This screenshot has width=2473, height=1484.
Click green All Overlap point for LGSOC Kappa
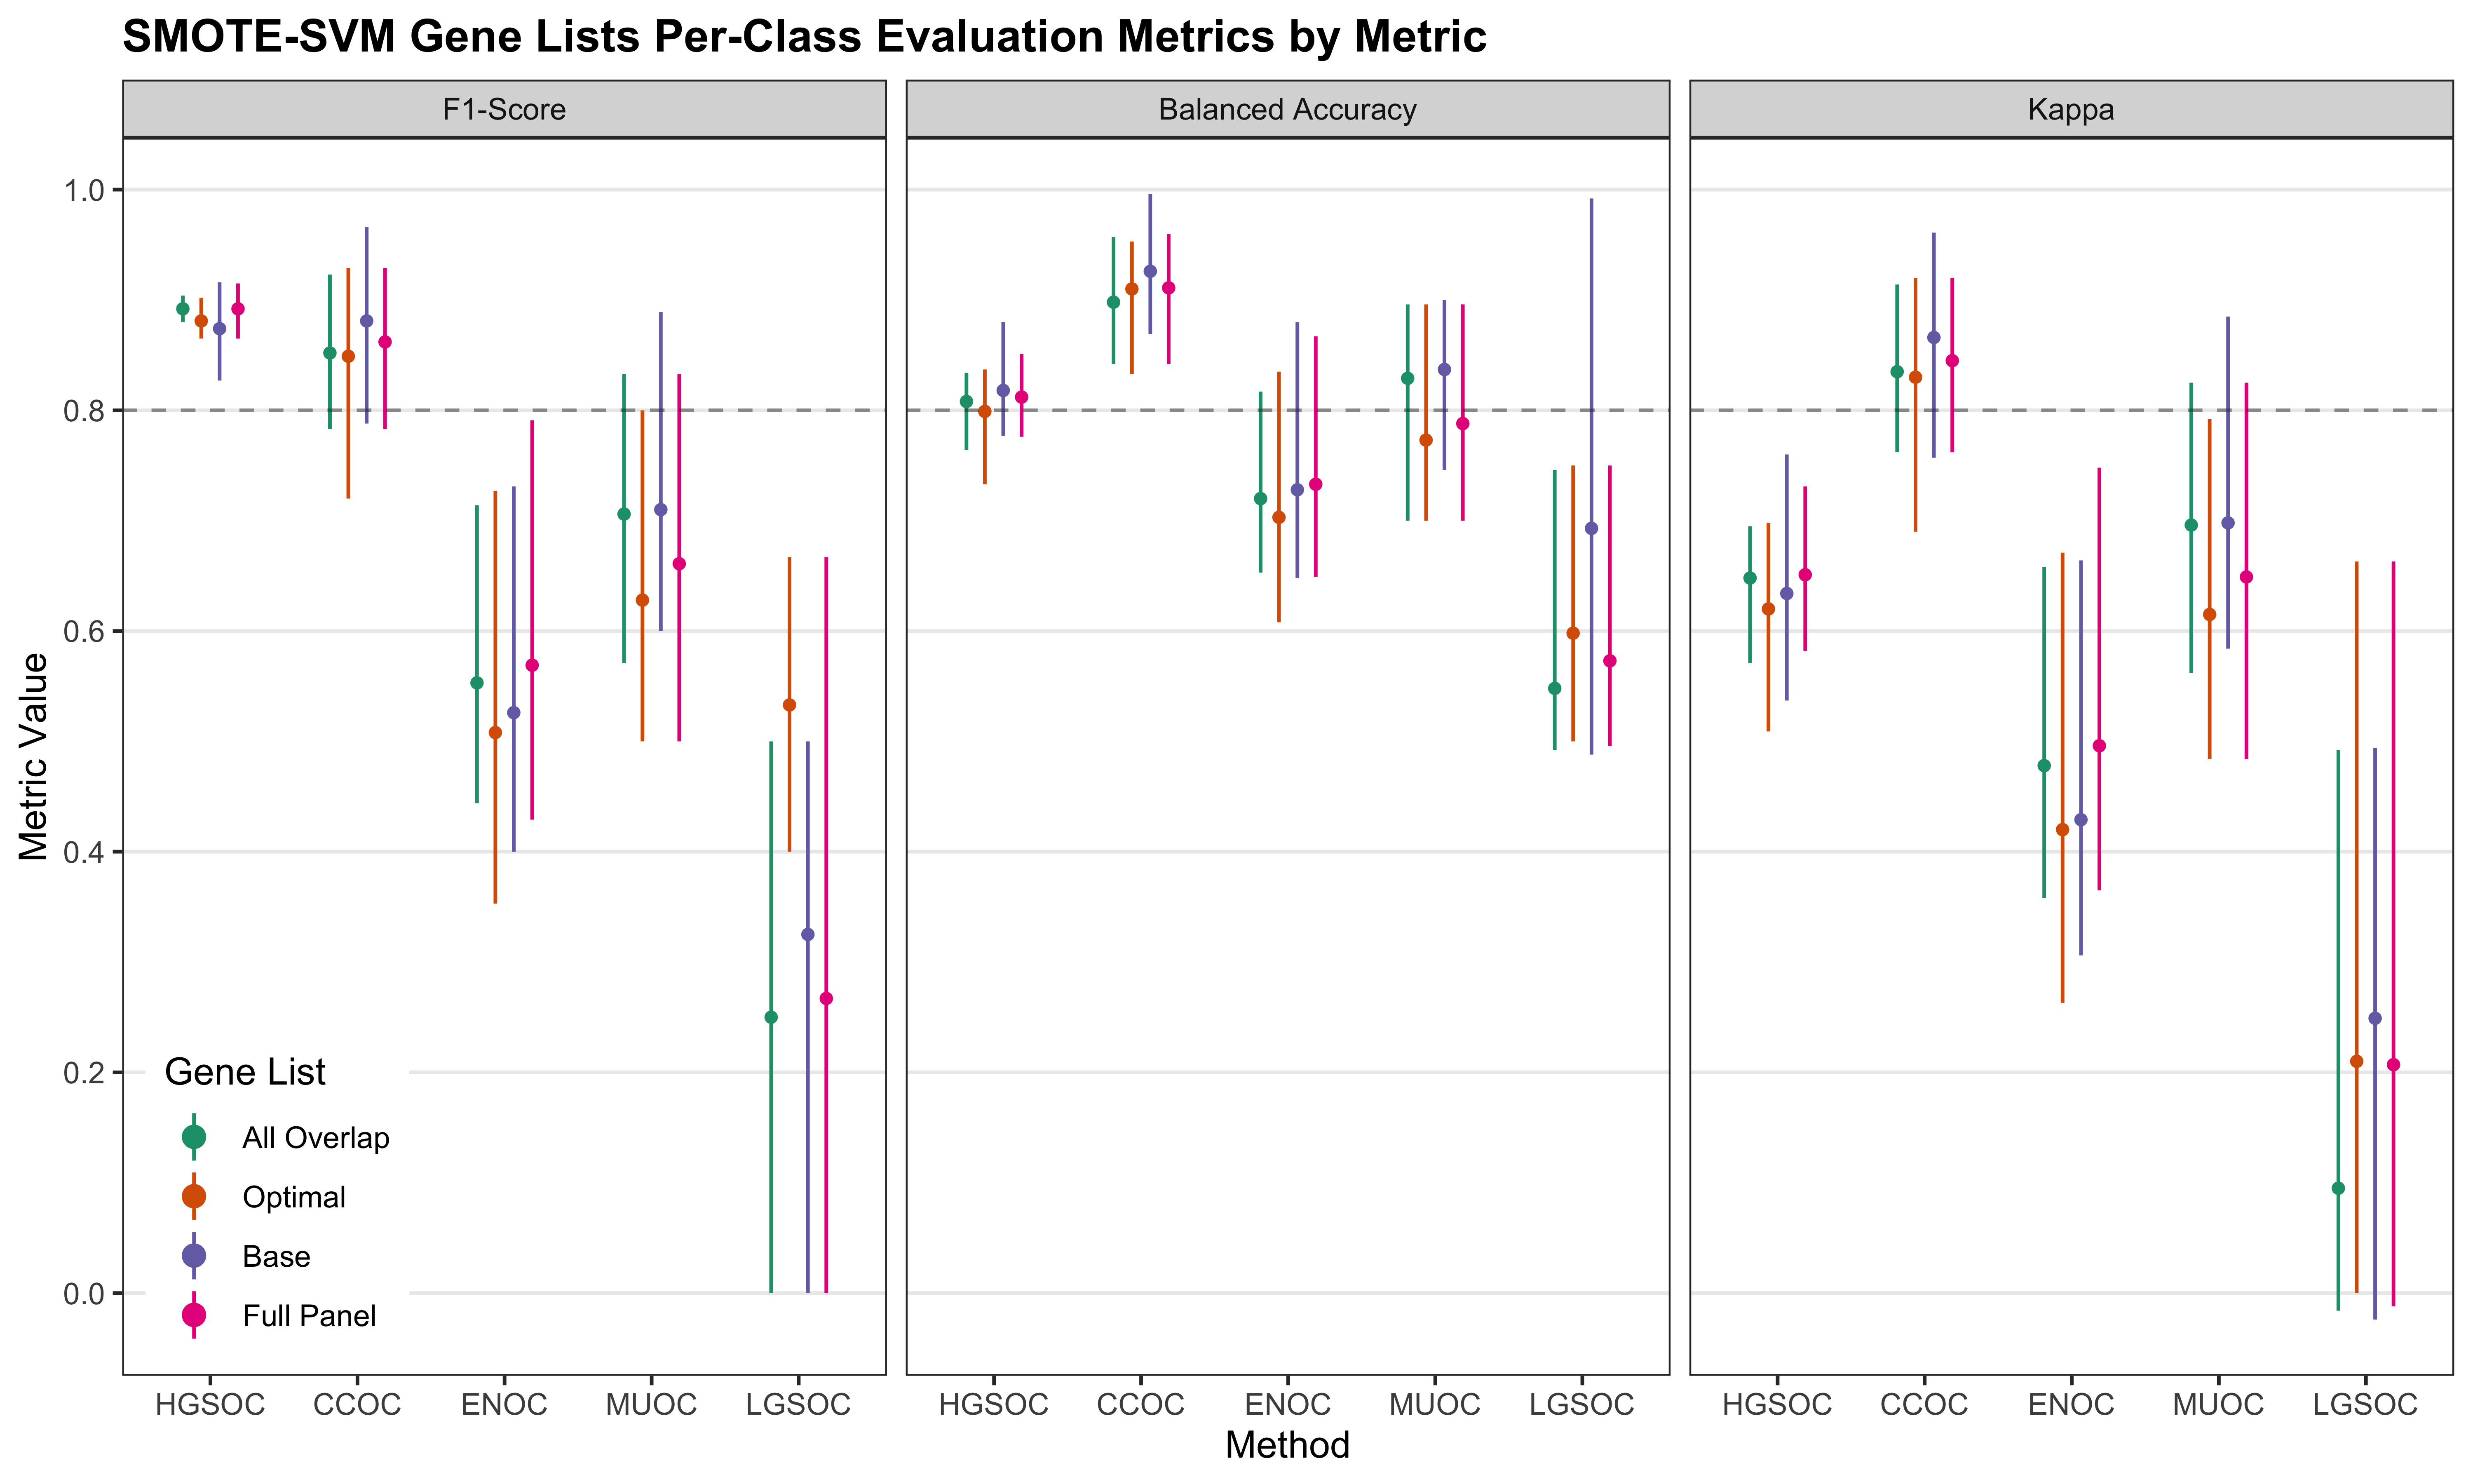click(2338, 1188)
